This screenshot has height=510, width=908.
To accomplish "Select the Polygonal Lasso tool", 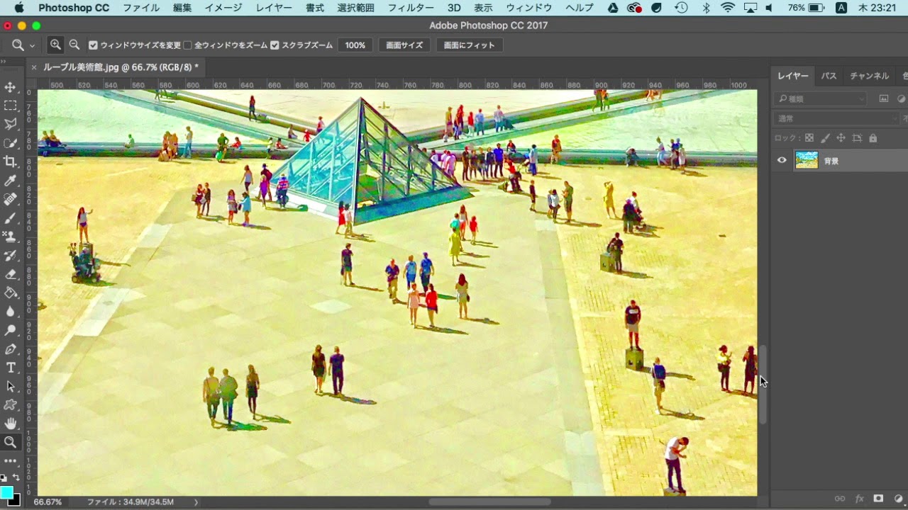I will point(11,124).
